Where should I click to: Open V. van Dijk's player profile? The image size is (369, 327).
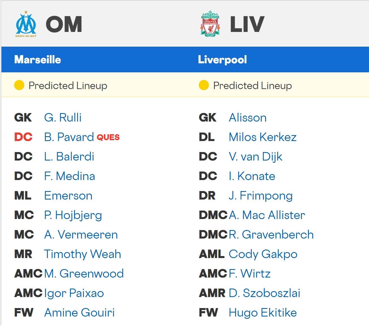pyautogui.click(x=255, y=157)
